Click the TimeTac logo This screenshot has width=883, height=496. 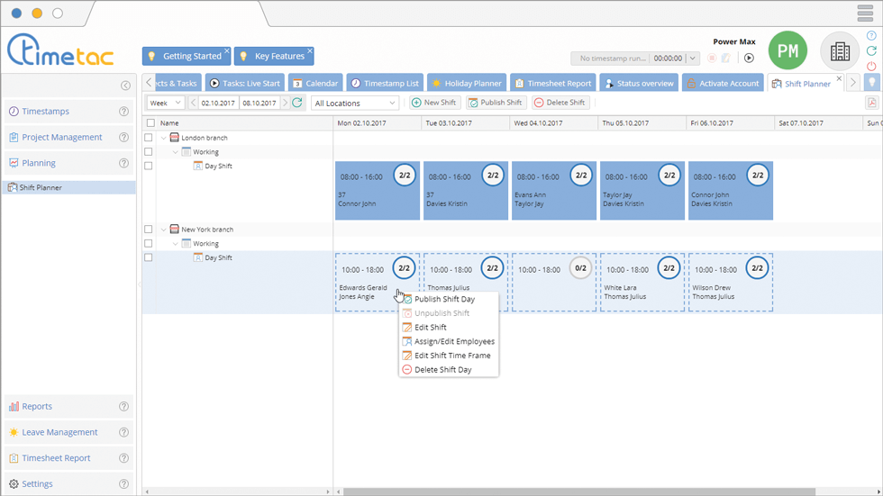pos(60,50)
